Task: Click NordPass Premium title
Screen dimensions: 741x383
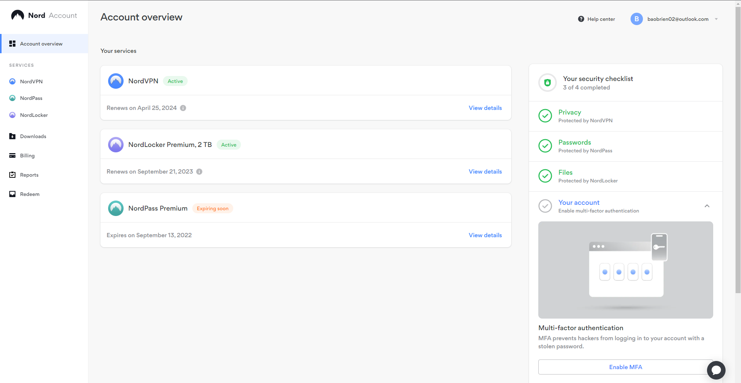Action: (x=158, y=208)
